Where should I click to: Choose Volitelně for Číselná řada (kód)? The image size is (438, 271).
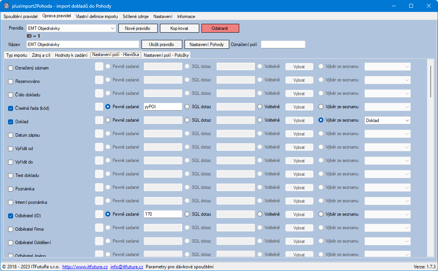click(260, 106)
